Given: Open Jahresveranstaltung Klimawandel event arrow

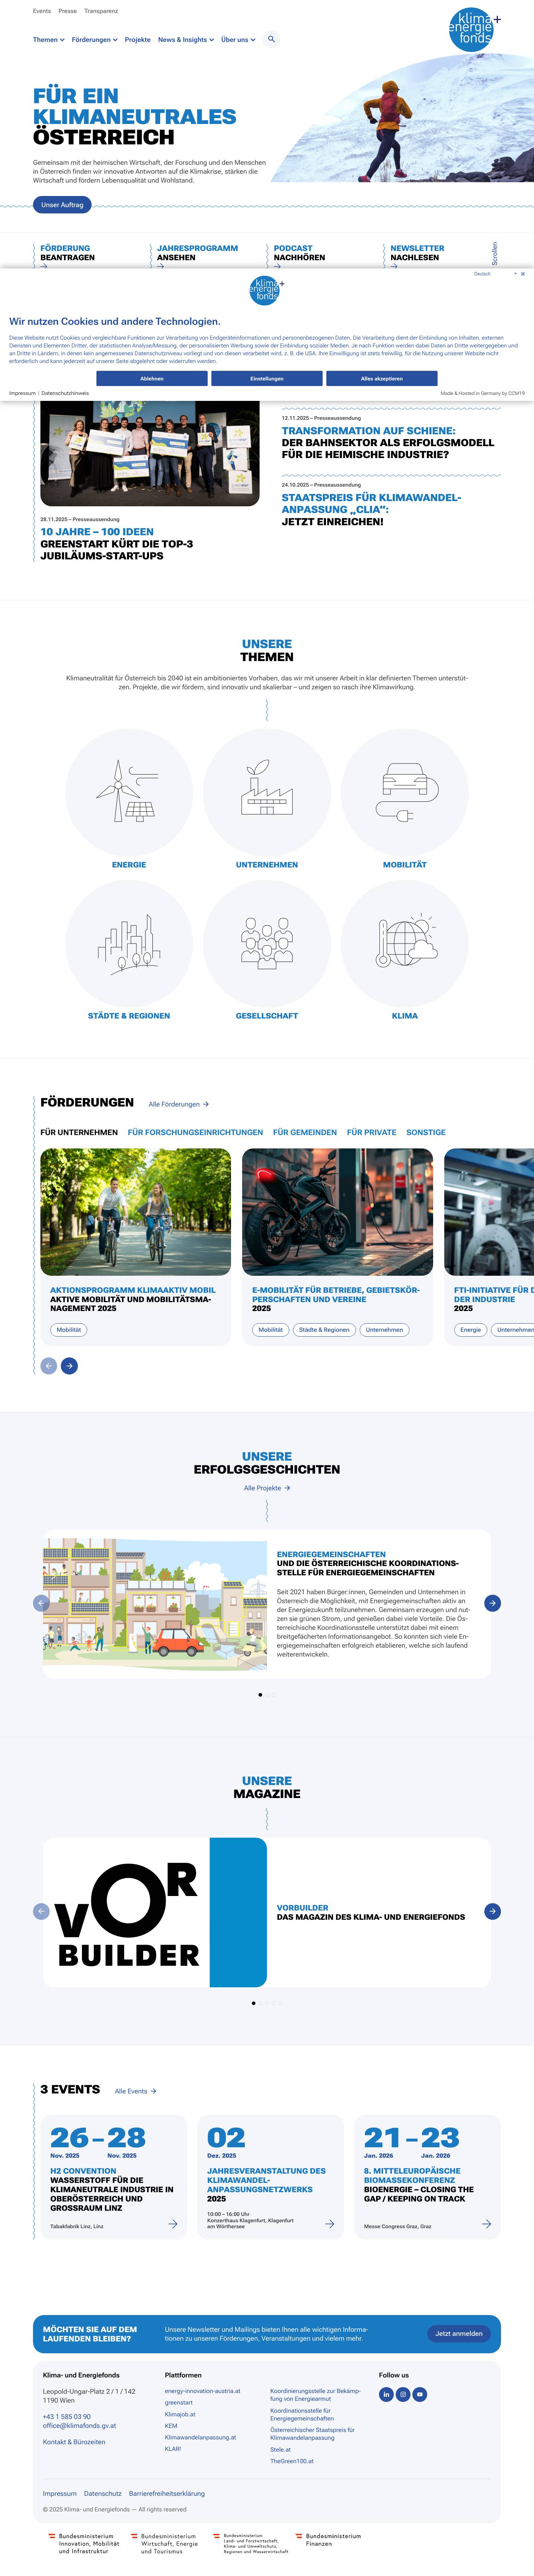Looking at the screenshot, I should (329, 2224).
